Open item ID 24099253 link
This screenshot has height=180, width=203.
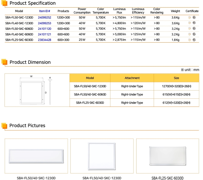point(45,23)
